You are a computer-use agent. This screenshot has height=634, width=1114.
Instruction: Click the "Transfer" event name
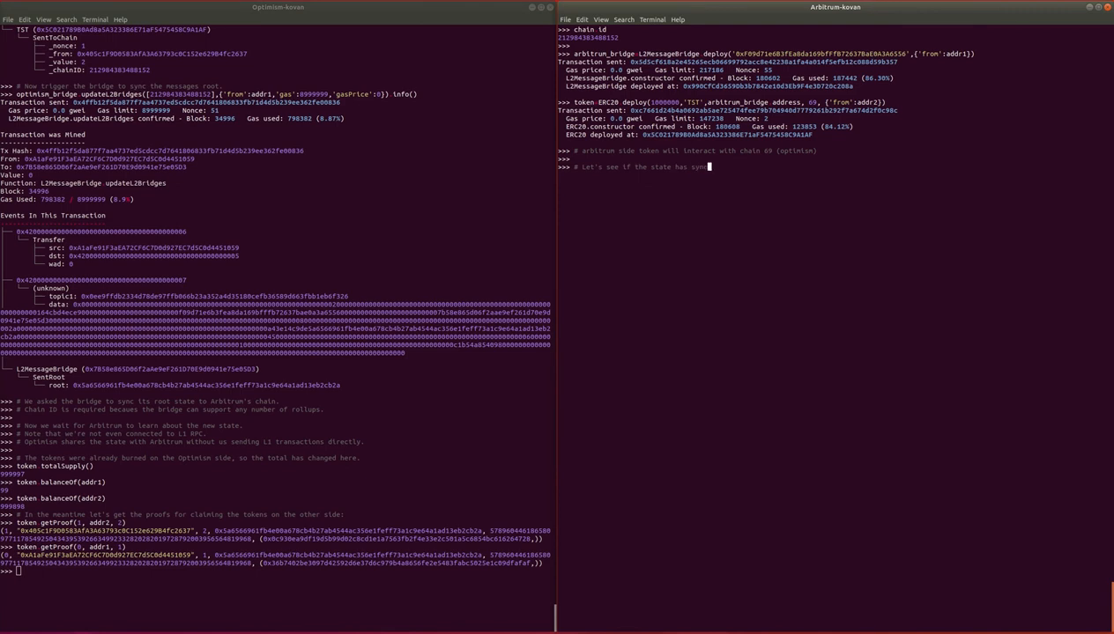point(48,240)
